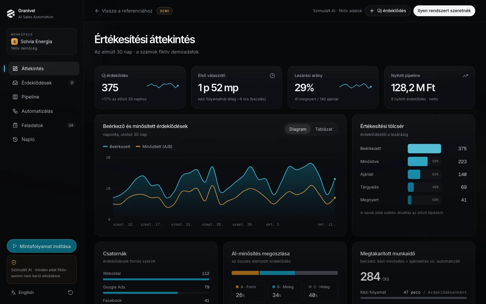Select Napló in the sidebar menu
This screenshot has height=304, width=486.
[x=44, y=140]
